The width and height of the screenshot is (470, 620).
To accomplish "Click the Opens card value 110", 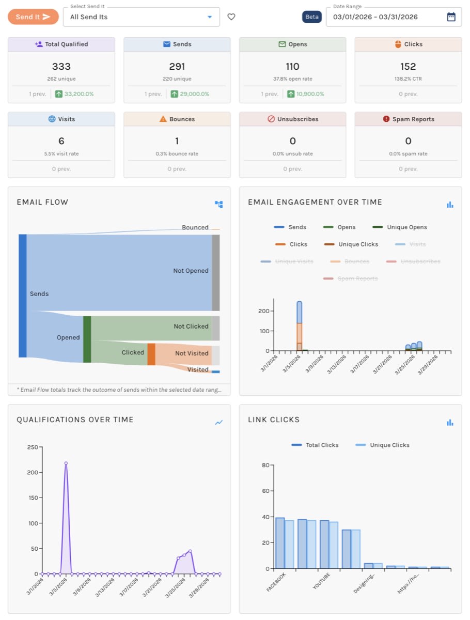I will pos(292,67).
